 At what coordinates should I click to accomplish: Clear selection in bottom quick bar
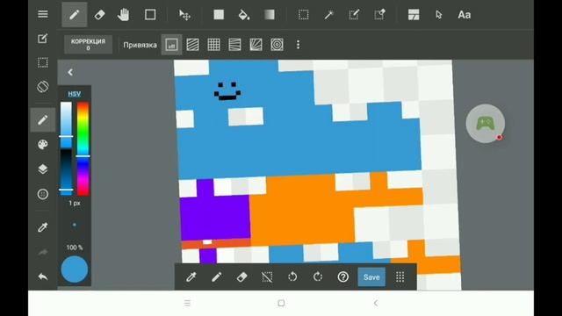267,277
